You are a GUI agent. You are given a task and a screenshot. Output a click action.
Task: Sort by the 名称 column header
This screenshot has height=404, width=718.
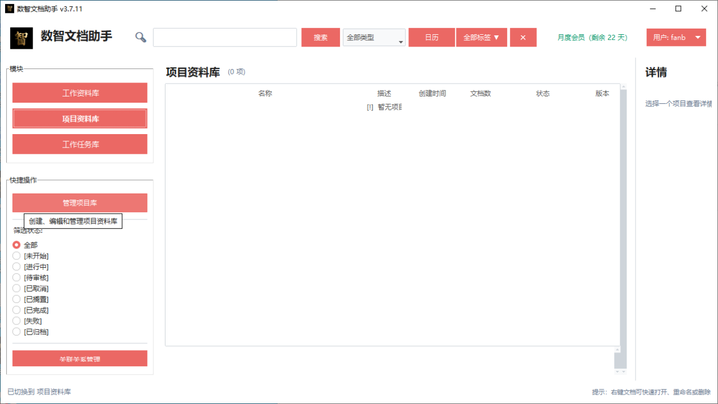pos(265,94)
